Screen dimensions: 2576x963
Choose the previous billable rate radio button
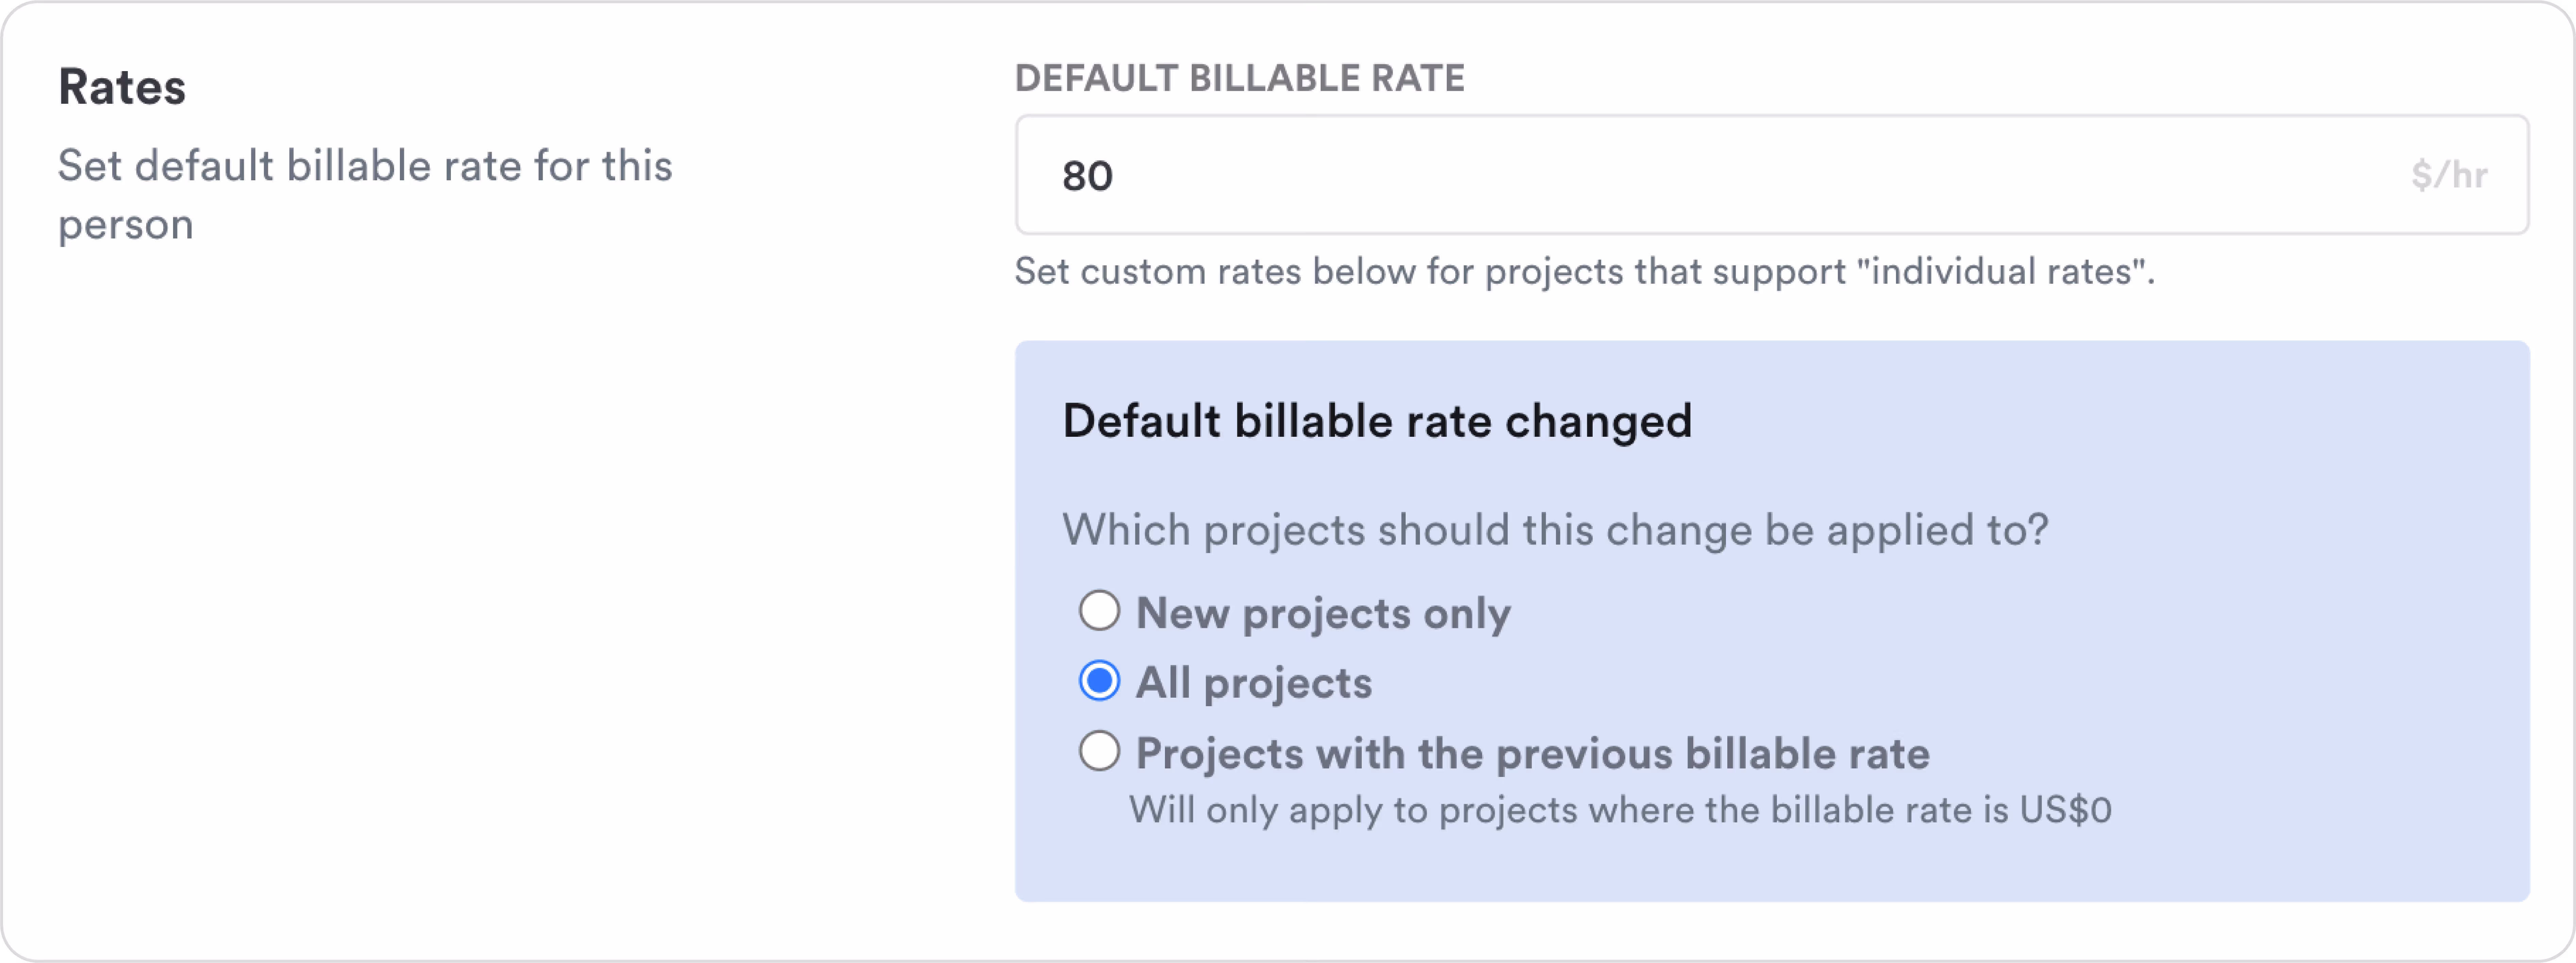click(1099, 751)
